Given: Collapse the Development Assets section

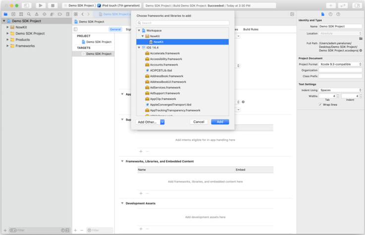Looking at the screenshot, I should (x=122, y=203).
